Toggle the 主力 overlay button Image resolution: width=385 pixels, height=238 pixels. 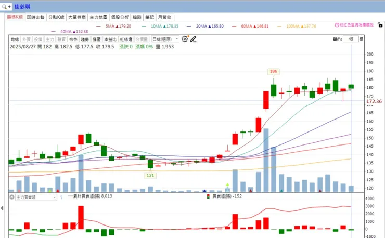(x=49, y=39)
